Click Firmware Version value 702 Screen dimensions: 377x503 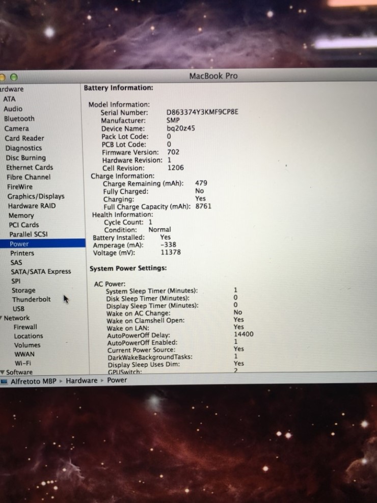point(173,152)
